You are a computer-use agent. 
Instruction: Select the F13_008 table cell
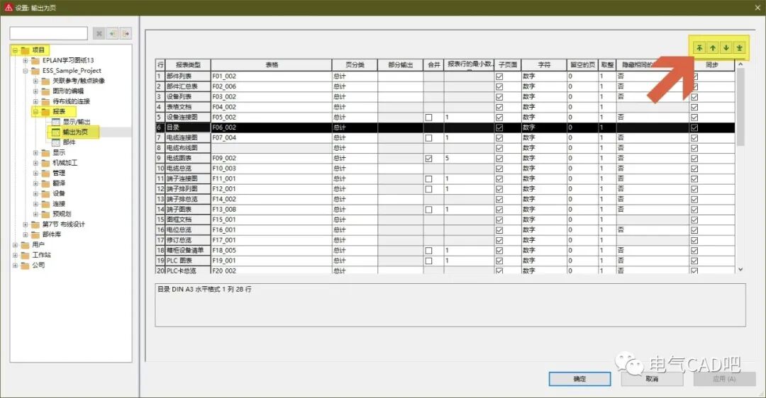(x=272, y=210)
